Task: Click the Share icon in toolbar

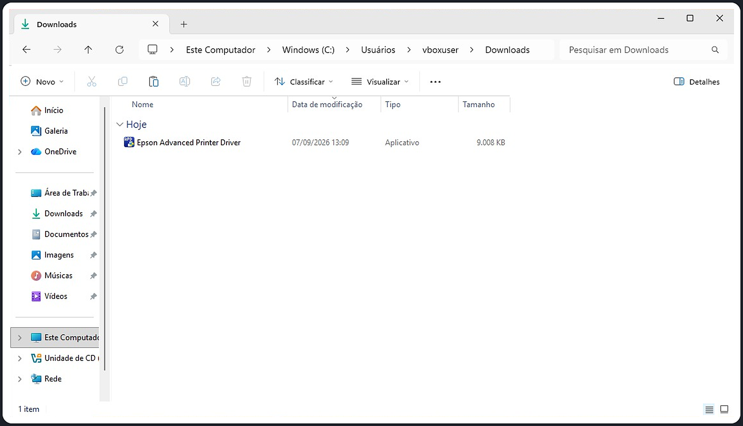Action: [215, 82]
